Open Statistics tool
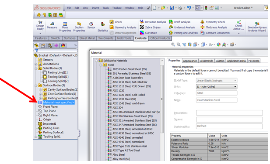Viewport: 270px width, 164px height. coord(103,27)
